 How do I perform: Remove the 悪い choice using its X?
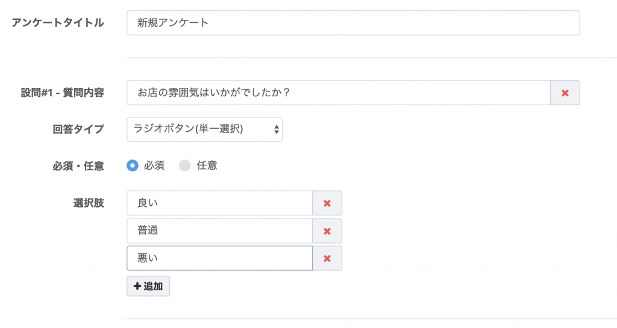coord(327,258)
